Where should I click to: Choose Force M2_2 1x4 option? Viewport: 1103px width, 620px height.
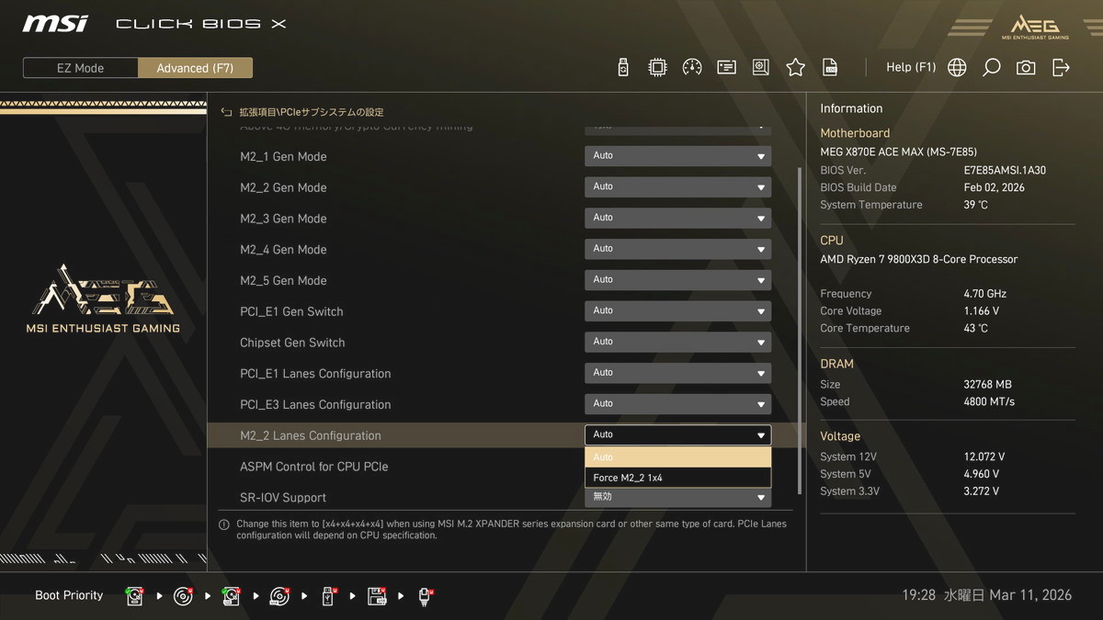click(x=677, y=478)
